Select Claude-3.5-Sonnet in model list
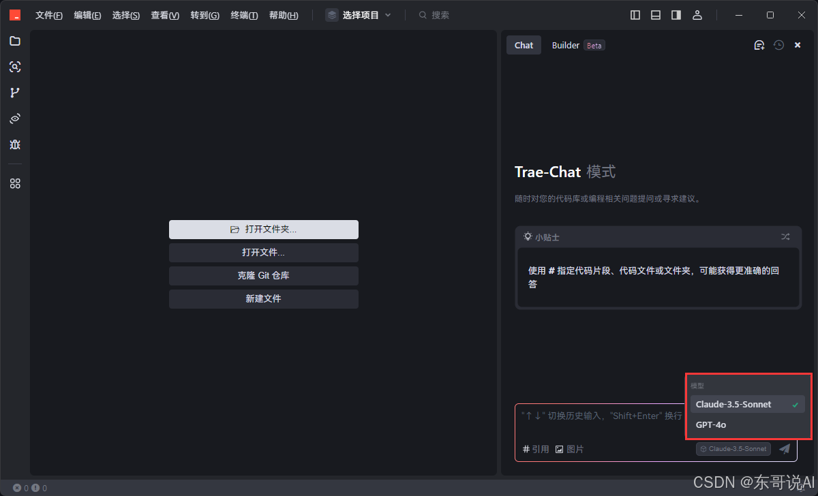This screenshot has width=818, height=496. pos(748,404)
